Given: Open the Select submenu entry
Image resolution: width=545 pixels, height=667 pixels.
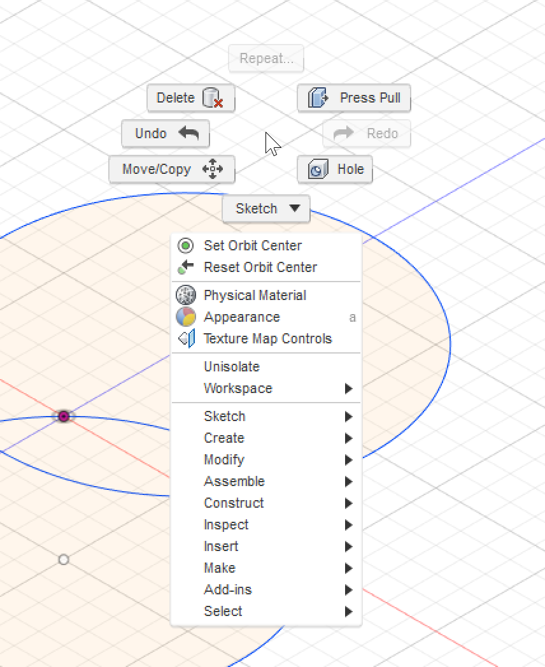Looking at the screenshot, I should tap(266, 612).
